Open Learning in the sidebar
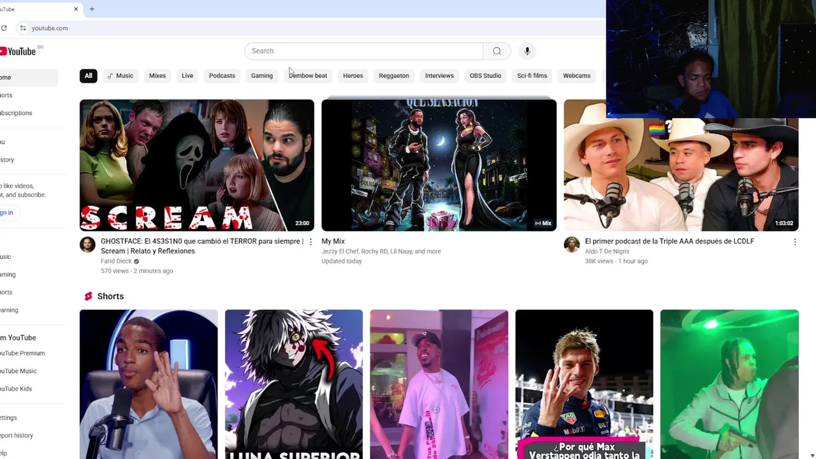This screenshot has height=459, width=816. [x=29, y=310]
